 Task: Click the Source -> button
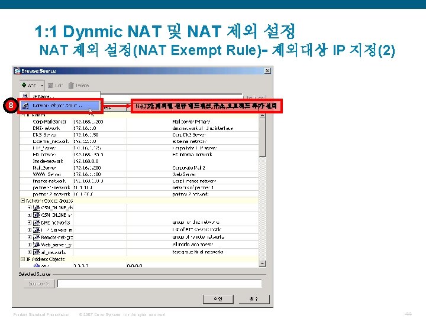[x=39, y=284]
